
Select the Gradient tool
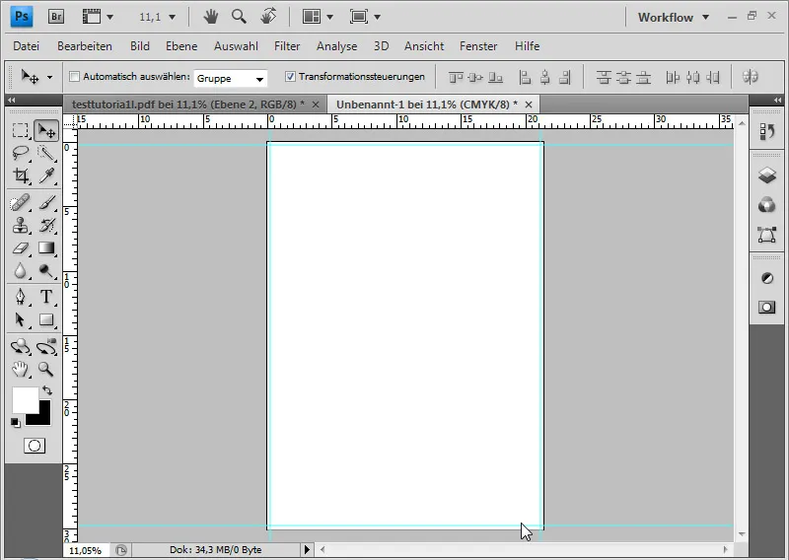pos(46,248)
